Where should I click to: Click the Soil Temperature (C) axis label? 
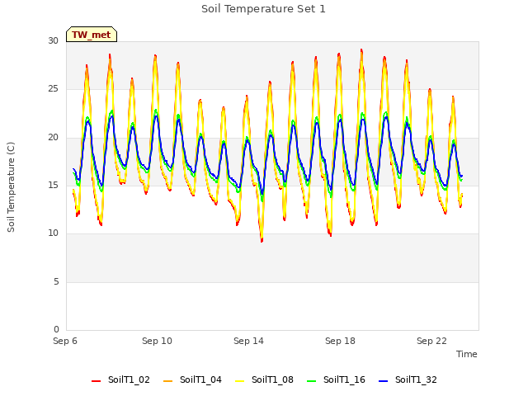point(11,187)
